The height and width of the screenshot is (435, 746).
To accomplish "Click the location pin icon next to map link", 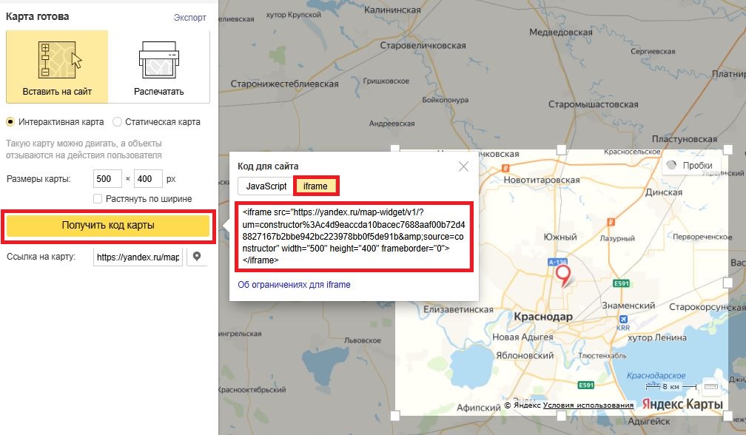I will (x=197, y=257).
